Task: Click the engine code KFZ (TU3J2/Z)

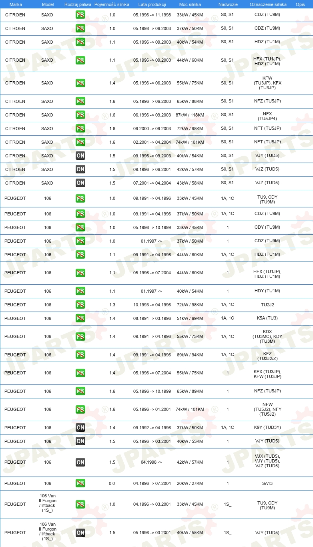Action: (267, 356)
